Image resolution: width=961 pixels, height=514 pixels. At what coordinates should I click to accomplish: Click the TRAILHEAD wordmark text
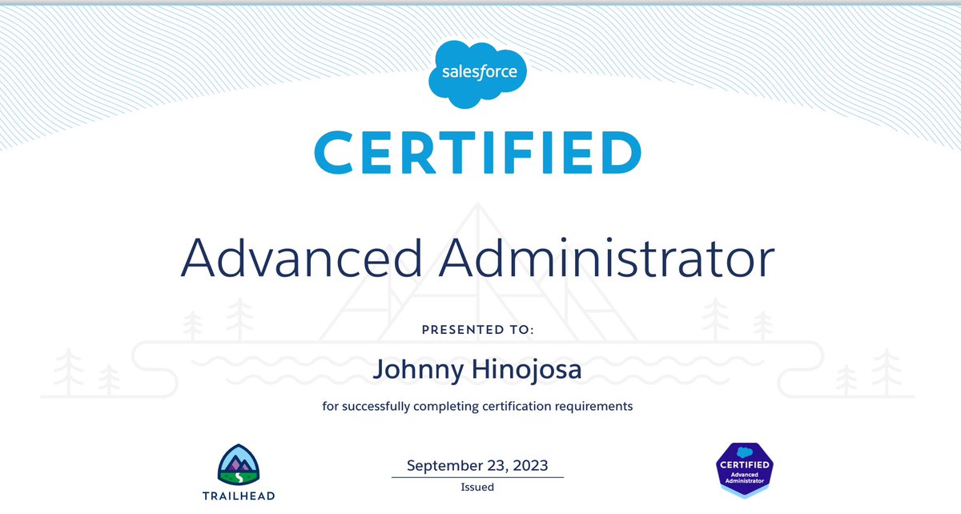[239, 496]
